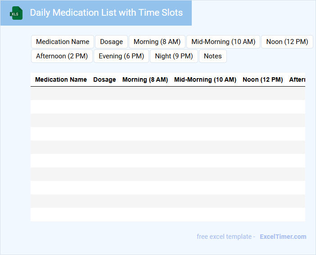This screenshot has height=255, width=316.
Task: Select the Morning (8 AM) column header
Action: click(x=145, y=79)
